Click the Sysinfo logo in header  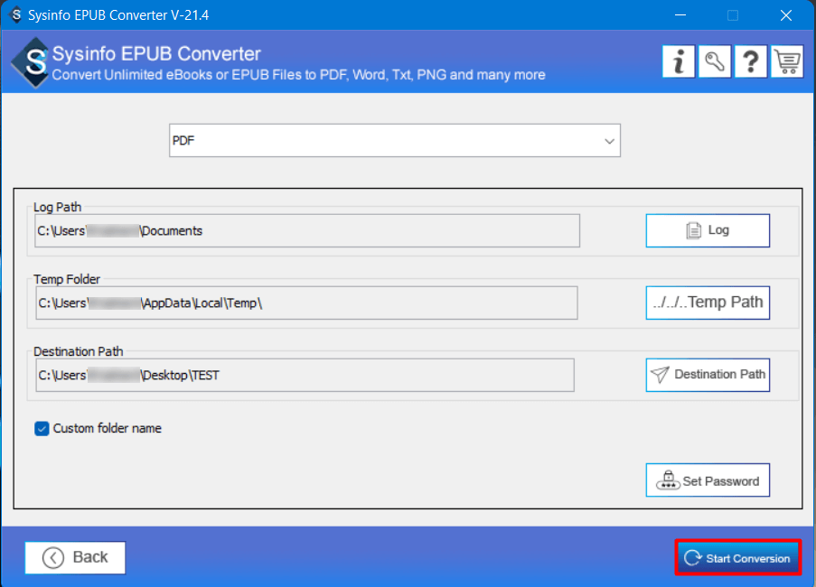tap(32, 62)
